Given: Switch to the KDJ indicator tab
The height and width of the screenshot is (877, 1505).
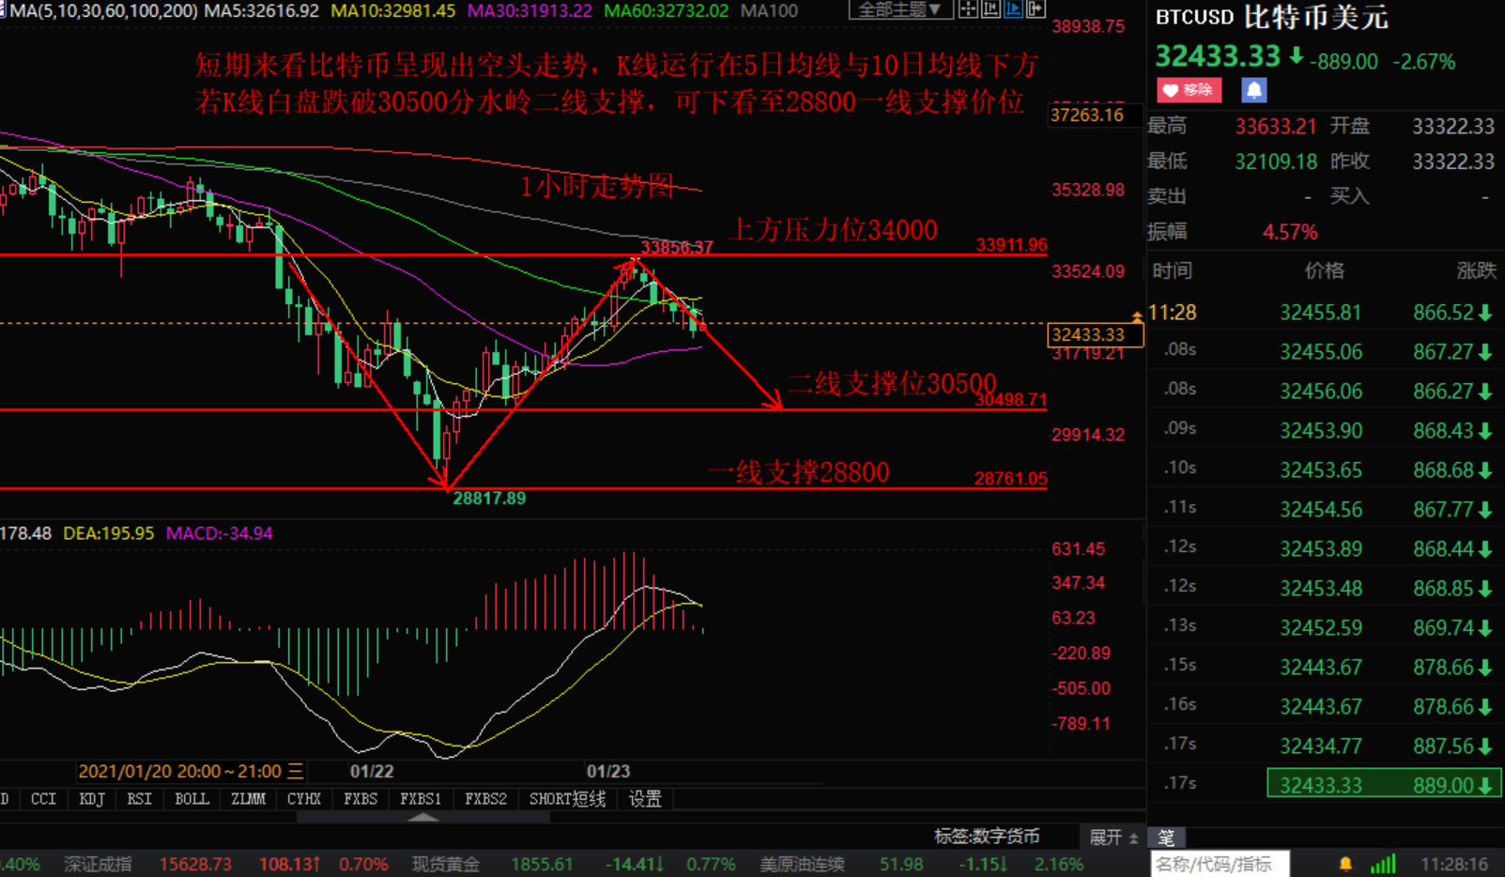Looking at the screenshot, I should click(91, 799).
